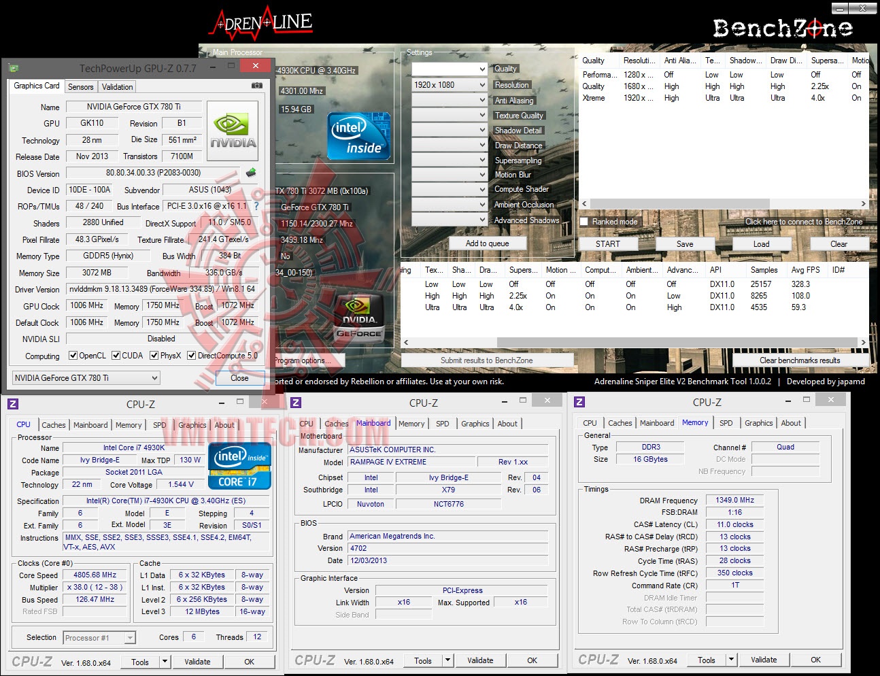Click the Clear button next to Load
This screenshot has height=676, width=880.
tap(839, 244)
